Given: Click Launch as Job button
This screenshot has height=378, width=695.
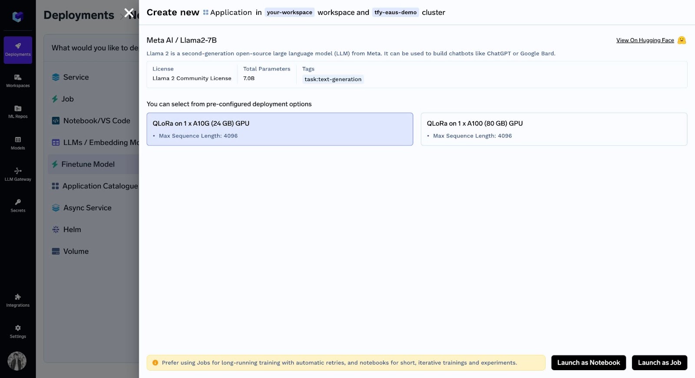Looking at the screenshot, I should 659,363.
